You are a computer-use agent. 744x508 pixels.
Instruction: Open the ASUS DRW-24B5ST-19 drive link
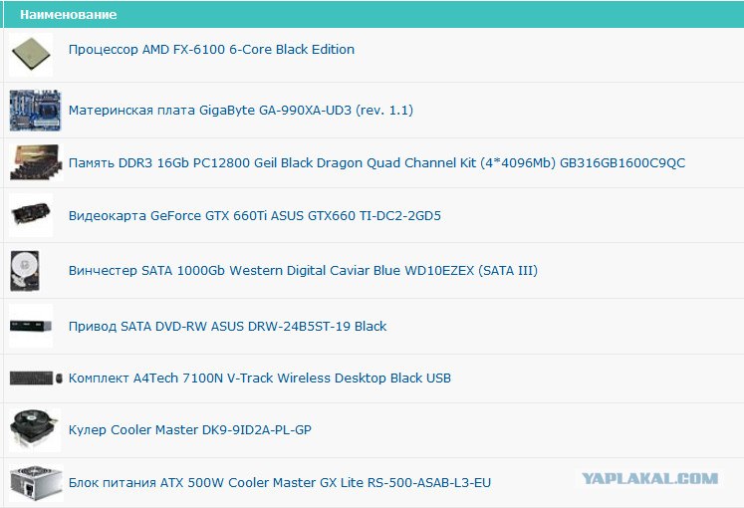(227, 327)
